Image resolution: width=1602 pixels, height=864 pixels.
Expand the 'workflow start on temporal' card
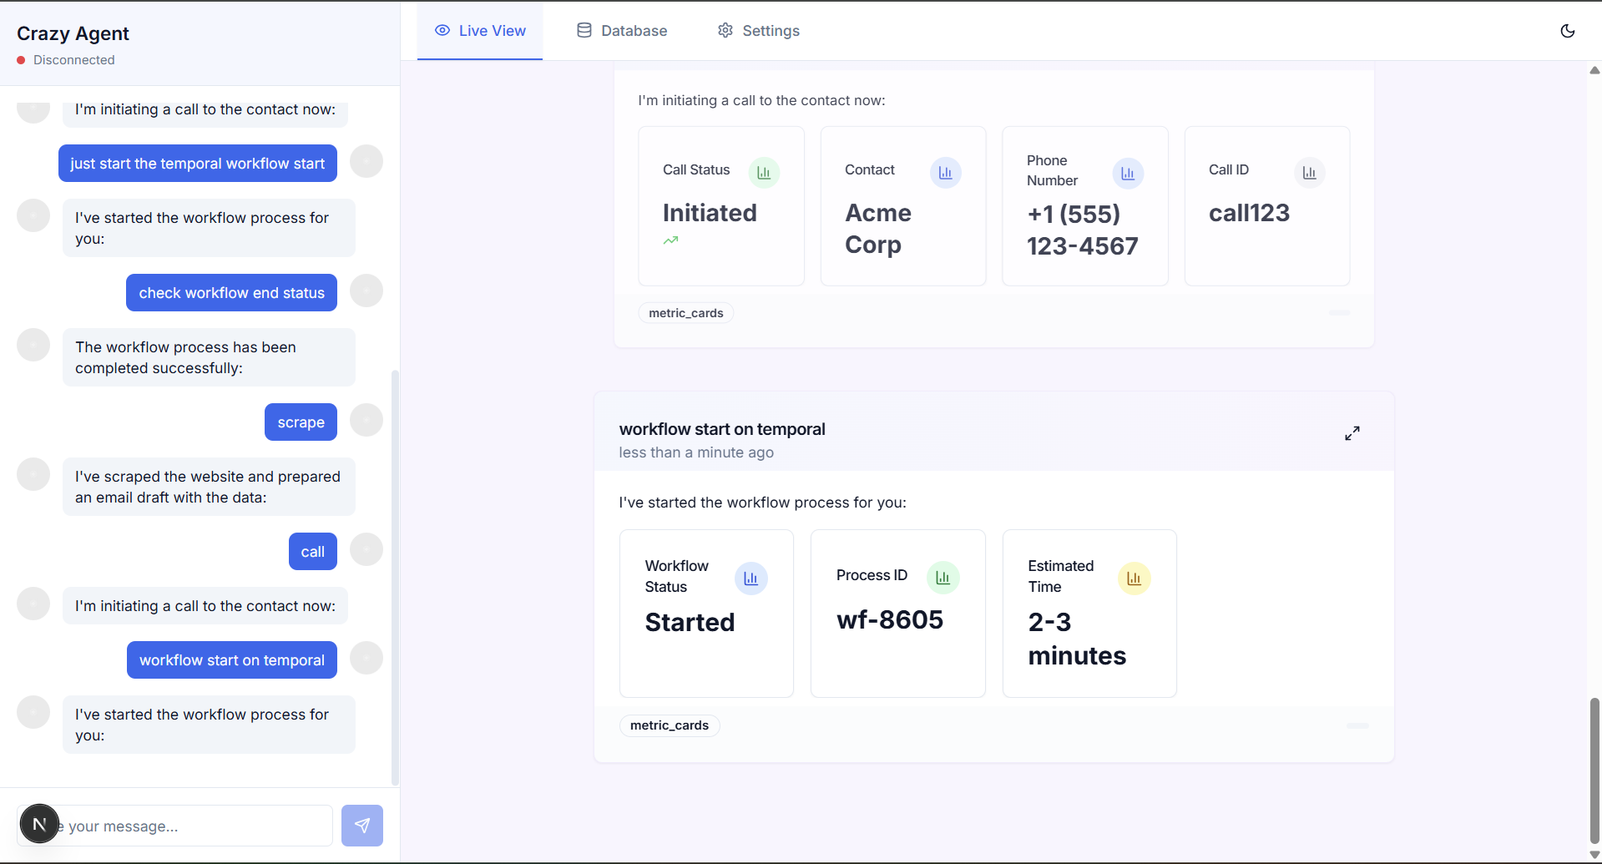[1352, 433]
